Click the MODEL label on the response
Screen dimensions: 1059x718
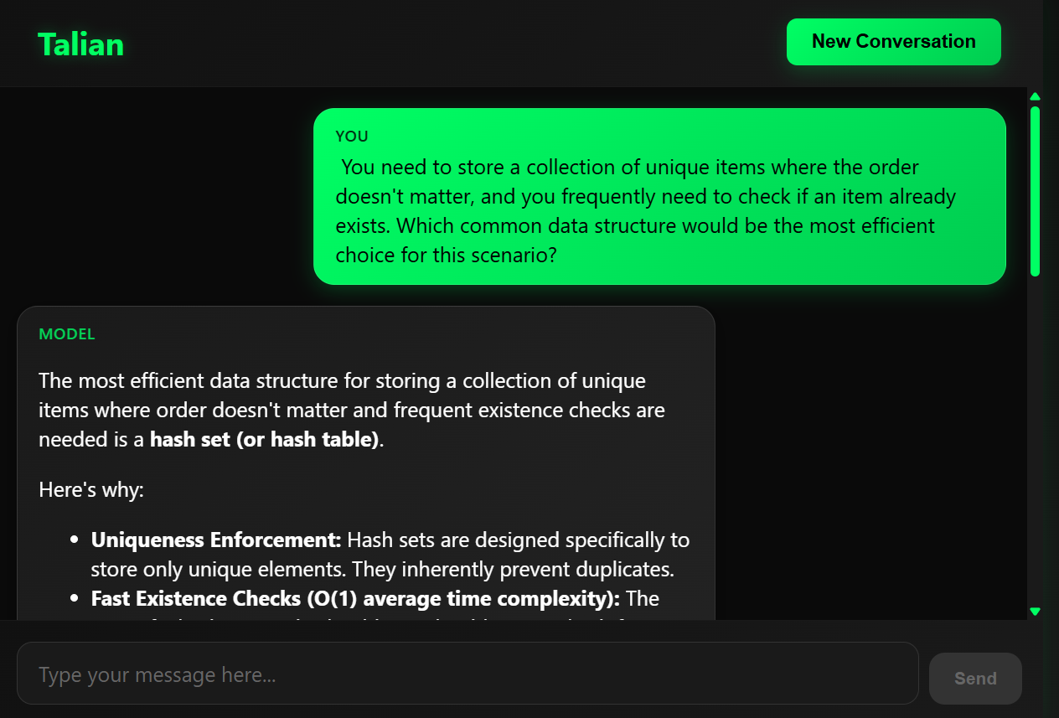point(67,334)
